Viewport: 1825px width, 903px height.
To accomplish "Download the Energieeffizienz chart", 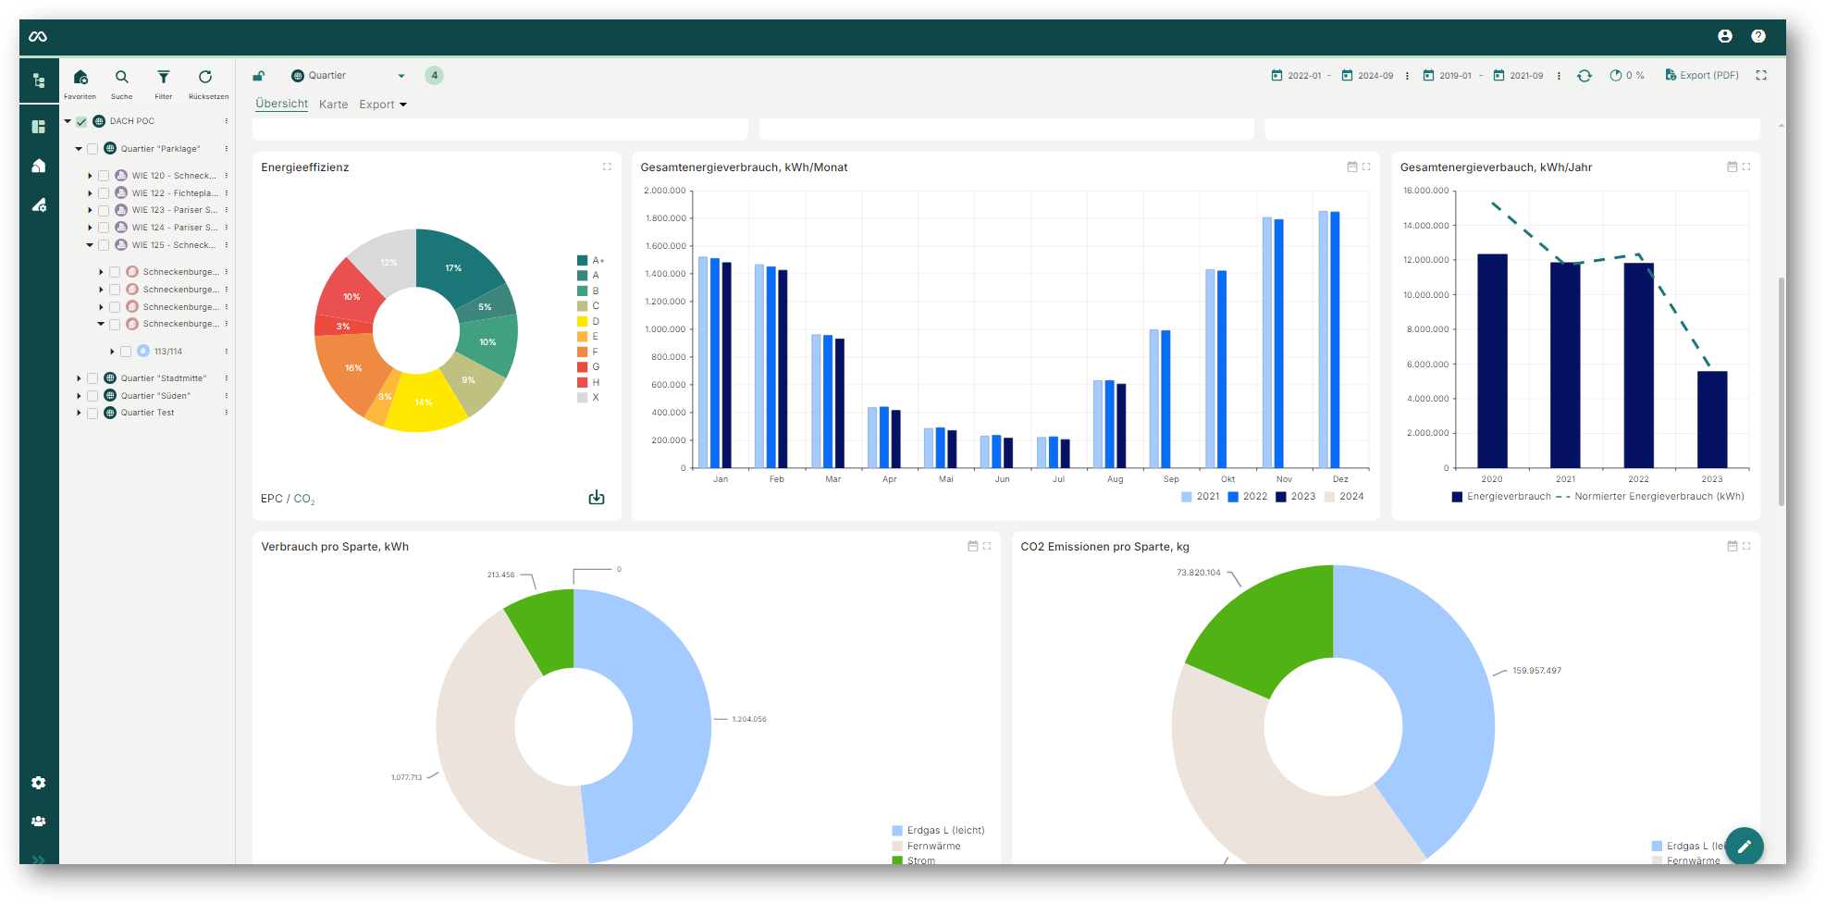I will (597, 498).
